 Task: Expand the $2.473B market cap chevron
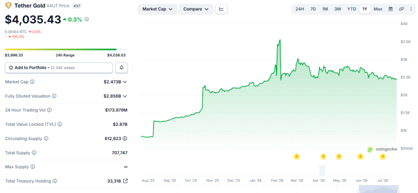125,82
